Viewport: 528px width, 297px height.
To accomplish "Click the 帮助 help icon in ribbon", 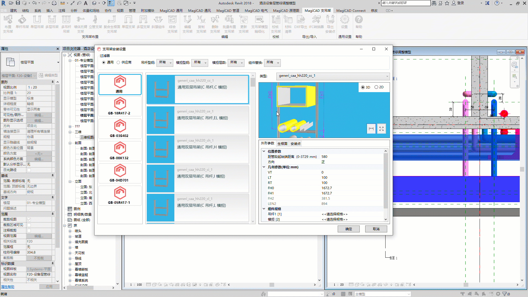I will coord(359,22).
